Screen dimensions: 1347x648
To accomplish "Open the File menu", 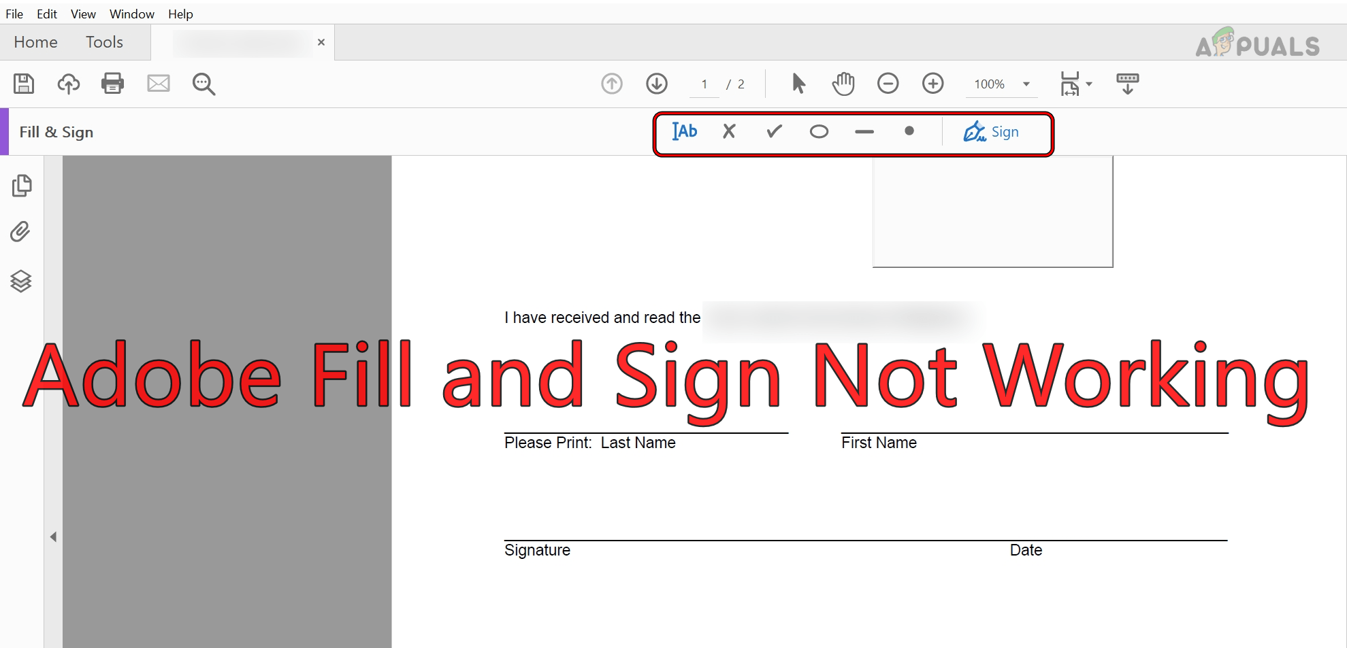I will click(x=14, y=14).
